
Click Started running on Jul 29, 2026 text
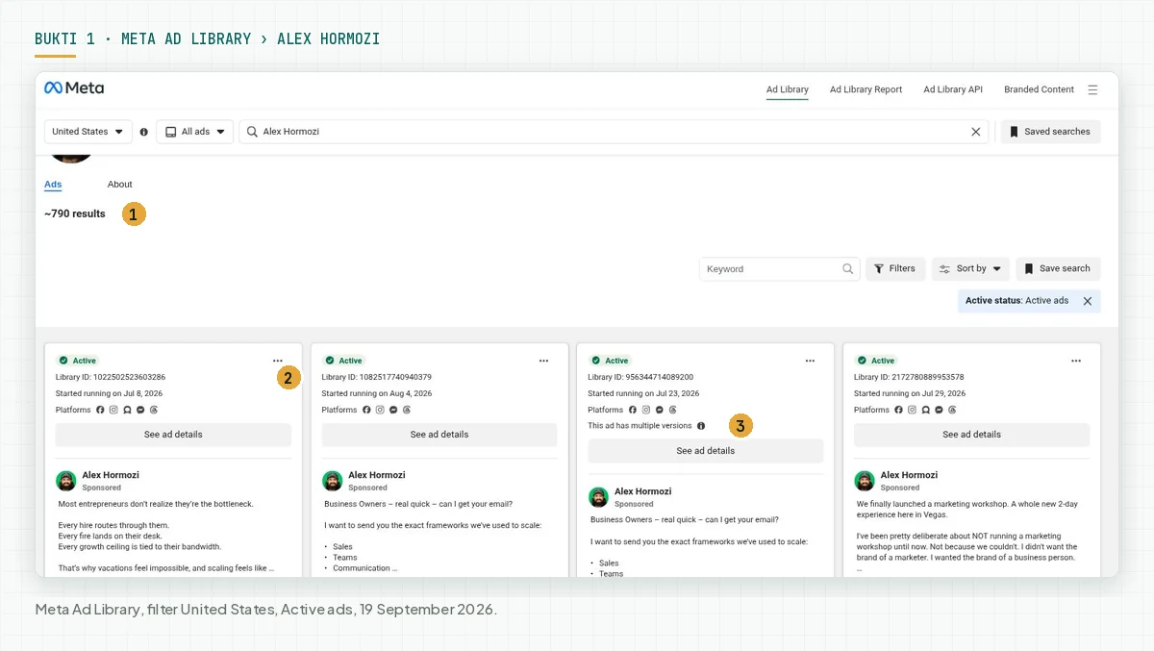click(x=910, y=393)
